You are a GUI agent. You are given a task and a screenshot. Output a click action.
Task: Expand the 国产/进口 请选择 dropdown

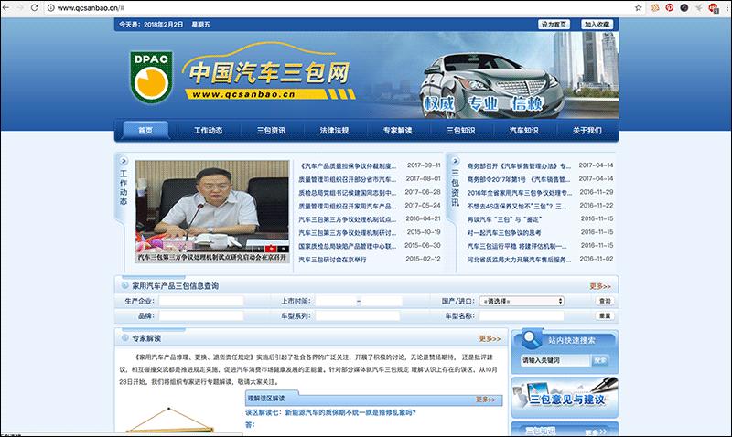522,302
